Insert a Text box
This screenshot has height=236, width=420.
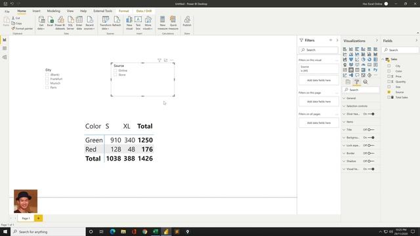(138, 23)
